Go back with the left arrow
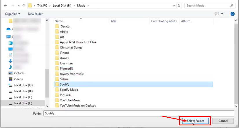Screen dimensions: 239x128 point(5,5)
